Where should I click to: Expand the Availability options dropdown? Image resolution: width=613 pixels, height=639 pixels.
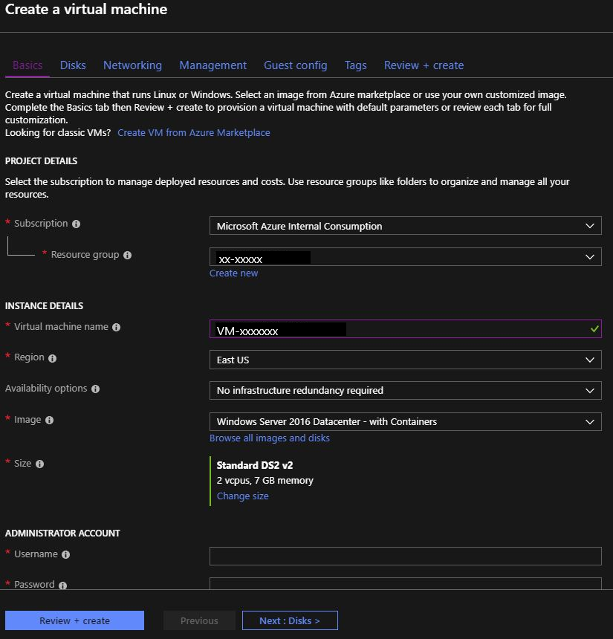(405, 390)
